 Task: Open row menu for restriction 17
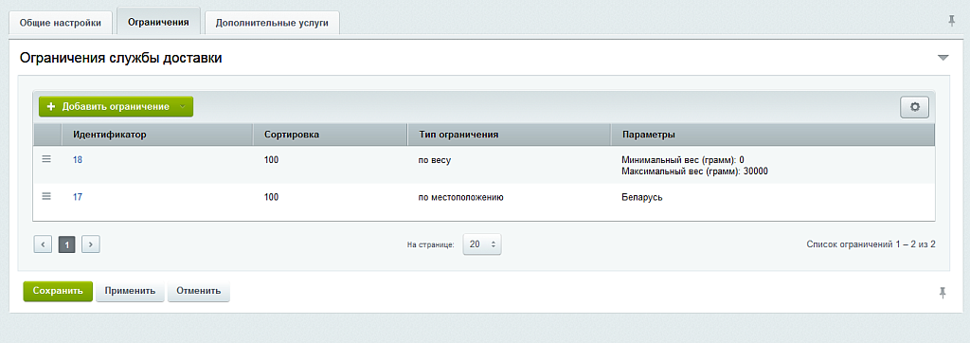[46, 196]
